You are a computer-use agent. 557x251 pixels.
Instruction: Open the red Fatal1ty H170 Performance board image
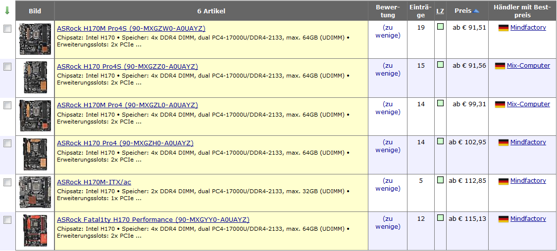coord(35,230)
